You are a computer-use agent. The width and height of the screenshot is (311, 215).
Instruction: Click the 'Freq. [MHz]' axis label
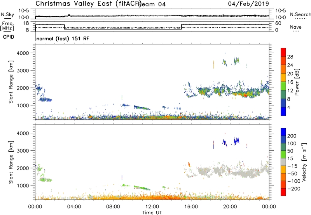(x=7, y=26)
